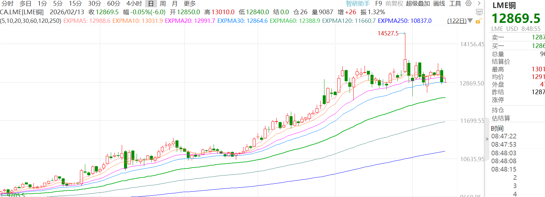Select the 08:48:03 tick row
This screenshot has width=545, height=197.
[518, 153]
